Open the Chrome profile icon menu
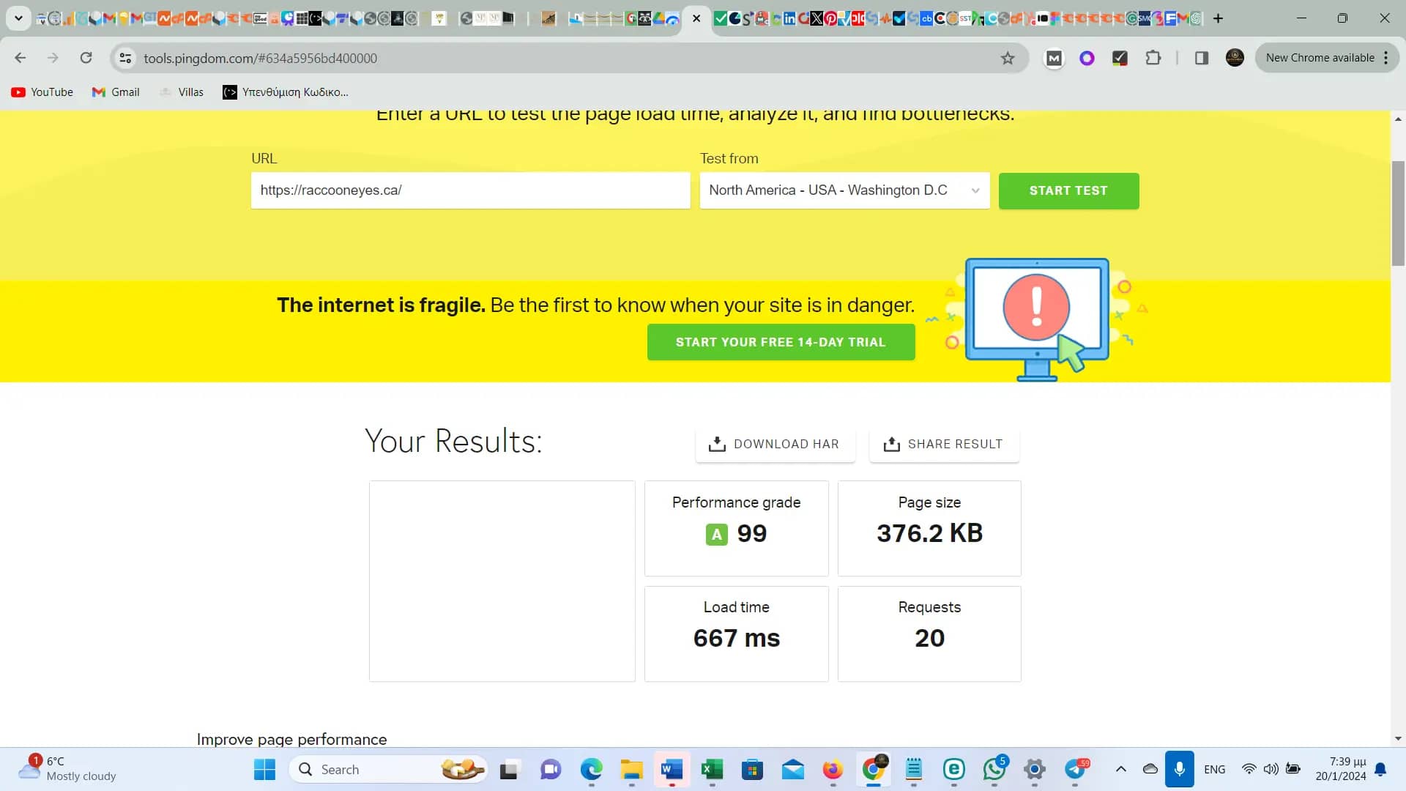 point(1237,58)
